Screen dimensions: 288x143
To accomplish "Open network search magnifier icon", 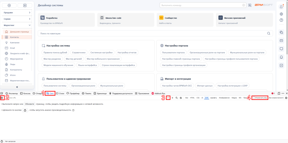I will tap(177, 98).
